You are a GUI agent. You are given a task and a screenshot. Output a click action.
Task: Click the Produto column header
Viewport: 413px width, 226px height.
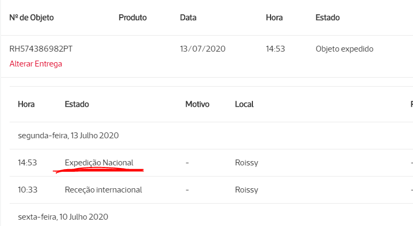pyautogui.click(x=132, y=18)
